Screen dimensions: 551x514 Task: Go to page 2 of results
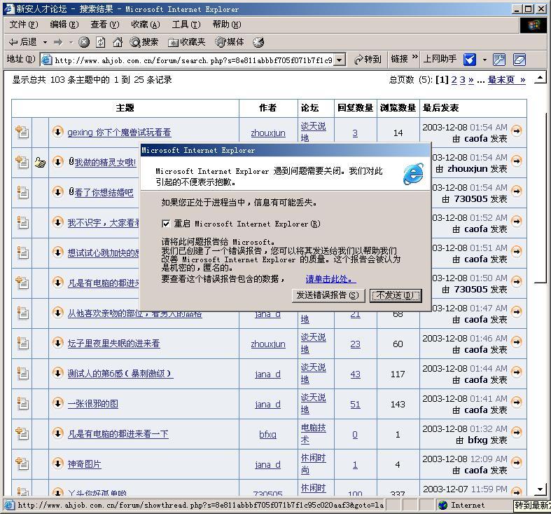click(454, 80)
